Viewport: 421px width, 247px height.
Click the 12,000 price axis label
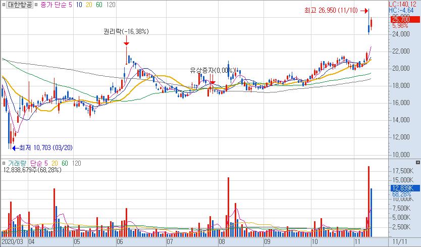(401, 137)
